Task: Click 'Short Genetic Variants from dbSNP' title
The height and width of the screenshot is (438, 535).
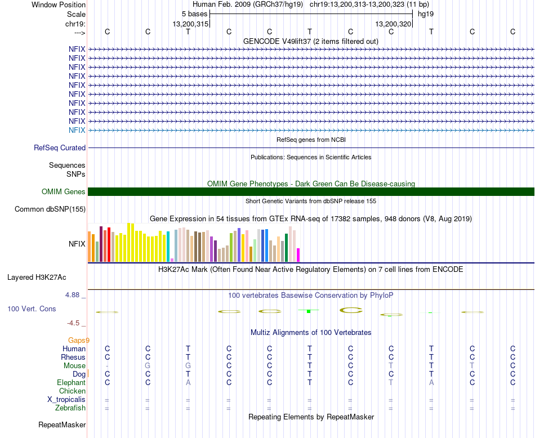Action: click(x=311, y=201)
